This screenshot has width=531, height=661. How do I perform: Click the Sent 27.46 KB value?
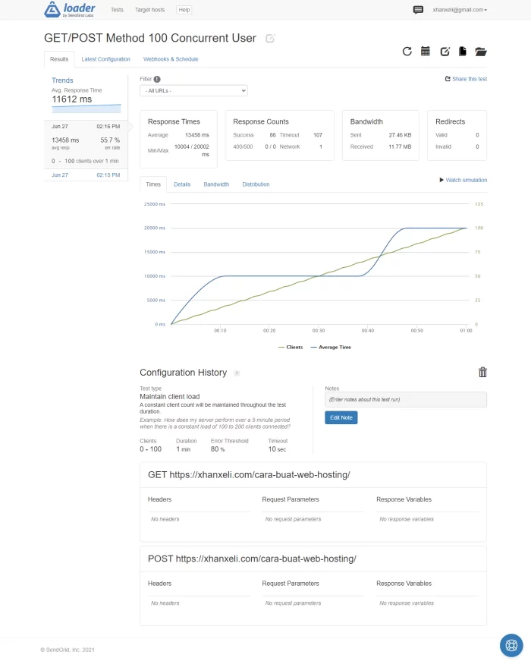click(400, 135)
